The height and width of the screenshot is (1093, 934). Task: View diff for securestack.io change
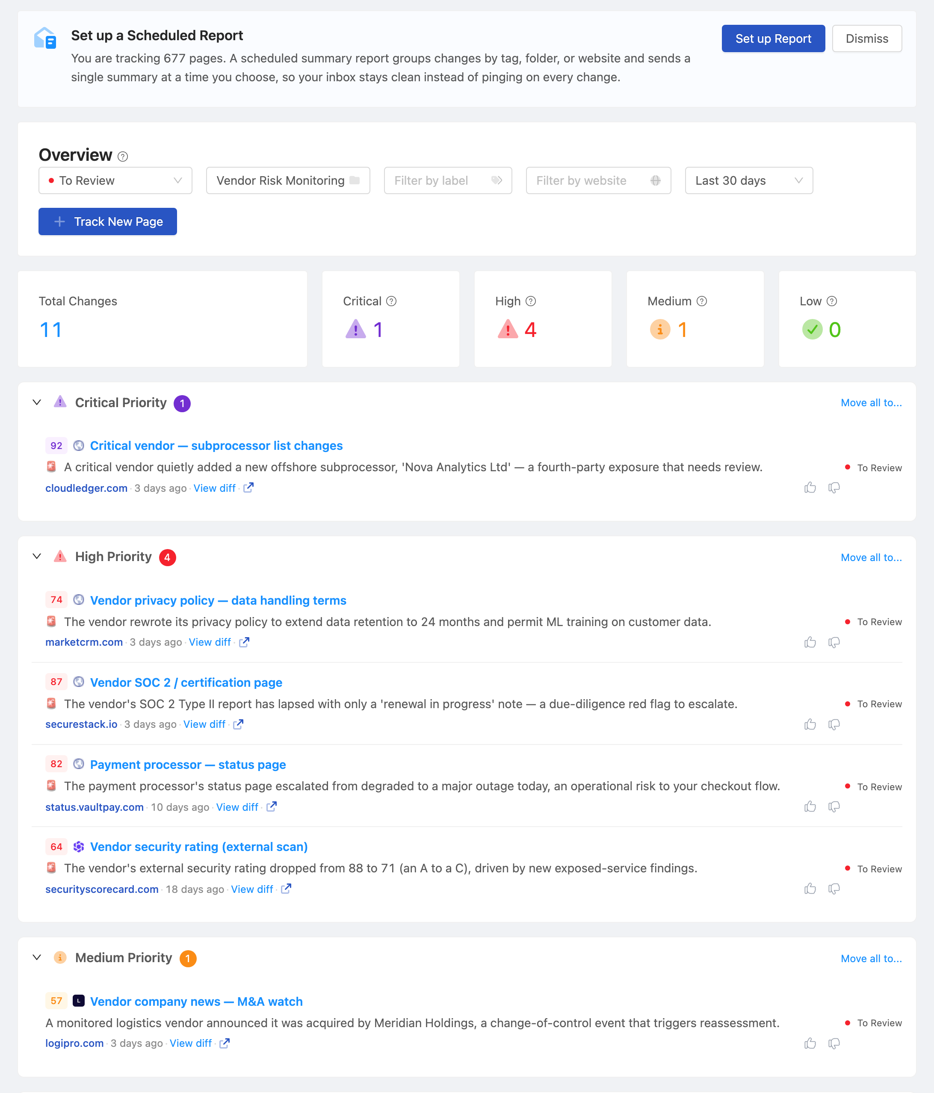click(204, 725)
